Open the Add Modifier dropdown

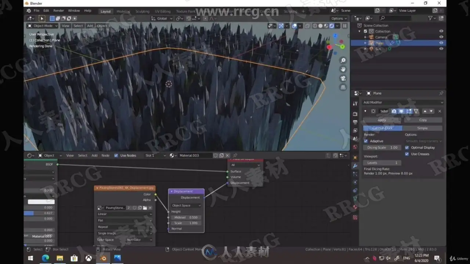coord(403,102)
